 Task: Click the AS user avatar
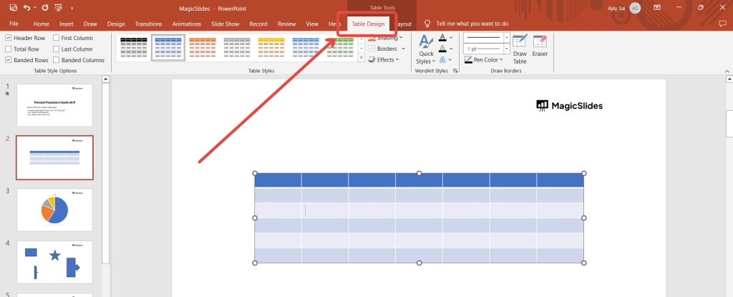635,8
